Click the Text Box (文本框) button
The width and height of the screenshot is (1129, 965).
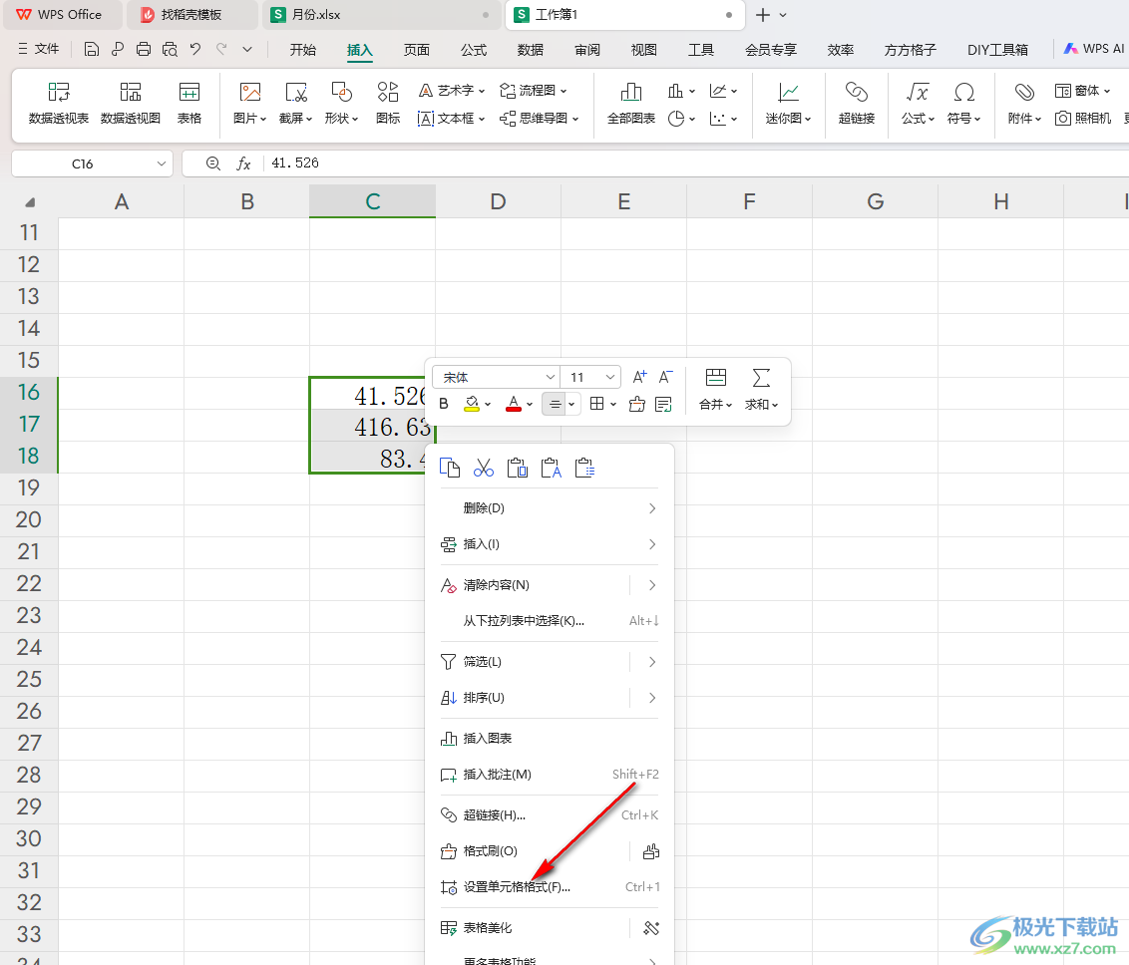[x=450, y=118]
